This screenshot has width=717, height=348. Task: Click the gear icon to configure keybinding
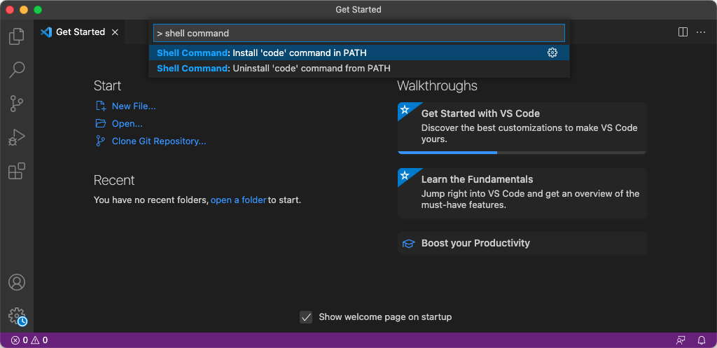[x=552, y=53]
